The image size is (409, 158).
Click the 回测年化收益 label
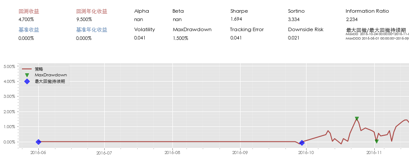click(x=91, y=11)
